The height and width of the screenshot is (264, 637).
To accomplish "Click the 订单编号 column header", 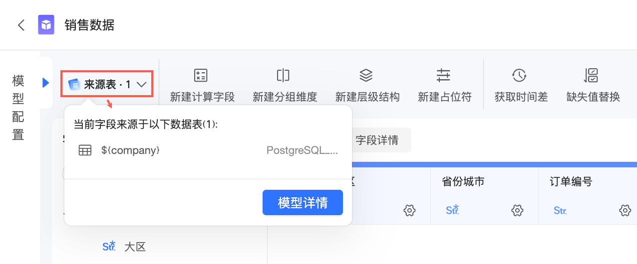I will click(x=568, y=182).
